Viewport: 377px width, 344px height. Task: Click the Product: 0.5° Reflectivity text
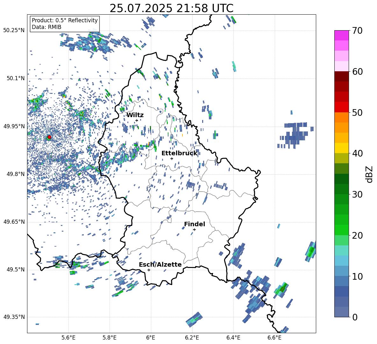[x=65, y=20]
